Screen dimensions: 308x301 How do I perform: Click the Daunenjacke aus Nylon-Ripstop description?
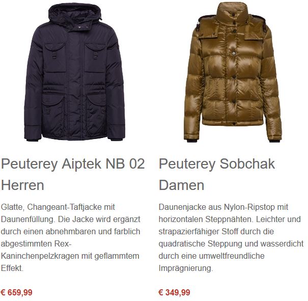point(231,237)
